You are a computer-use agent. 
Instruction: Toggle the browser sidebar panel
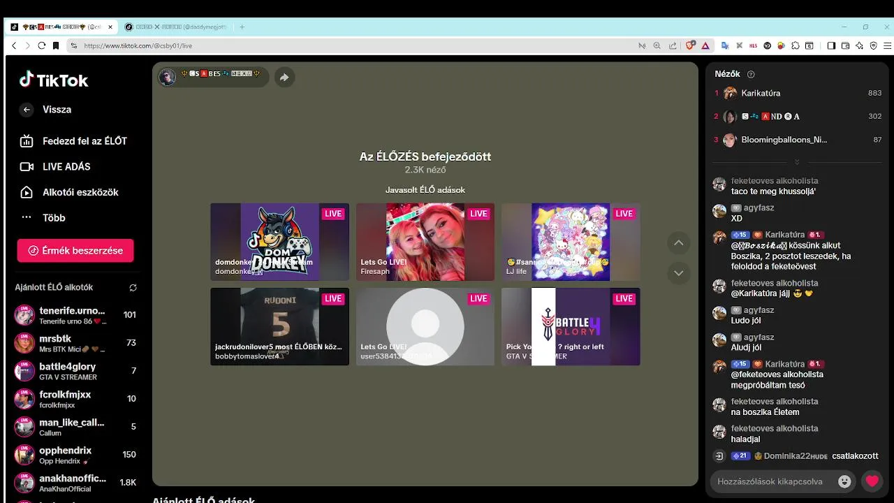pos(831,45)
